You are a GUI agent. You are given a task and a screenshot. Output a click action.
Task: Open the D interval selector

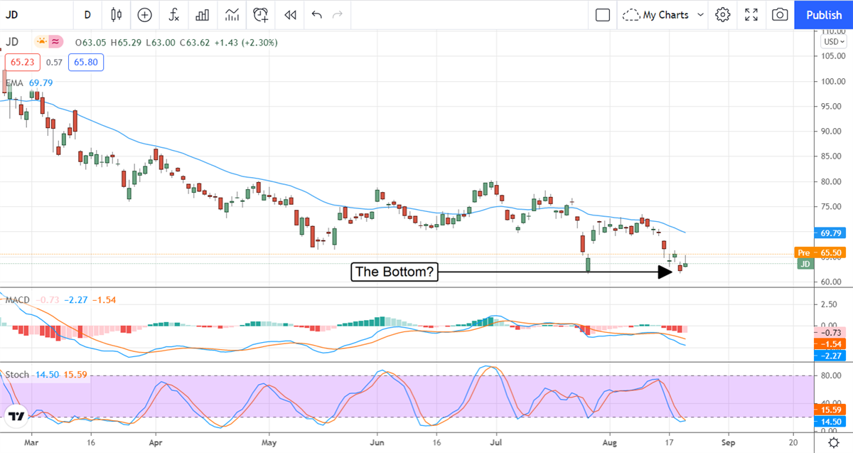(x=87, y=14)
